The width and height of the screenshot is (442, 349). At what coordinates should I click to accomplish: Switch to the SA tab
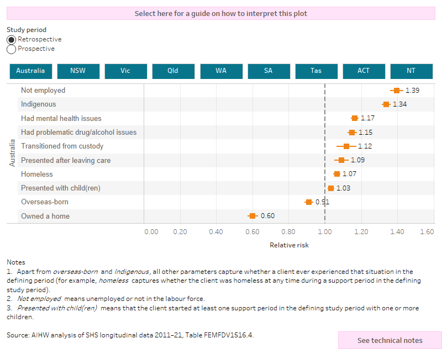coord(269,71)
